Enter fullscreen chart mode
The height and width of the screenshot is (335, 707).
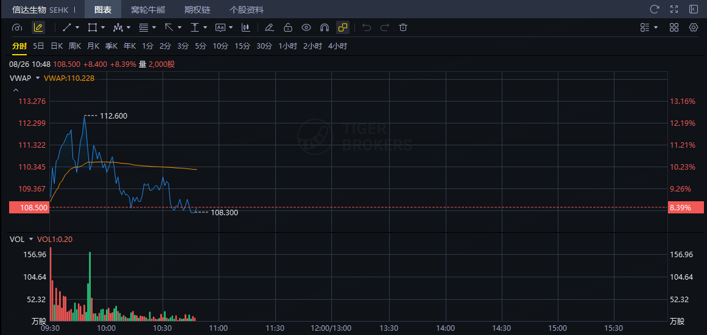pos(674,10)
